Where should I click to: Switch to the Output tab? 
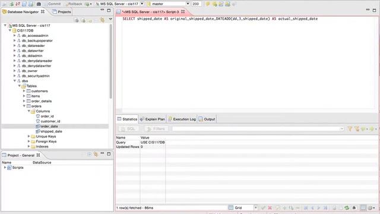click(207, 119)
